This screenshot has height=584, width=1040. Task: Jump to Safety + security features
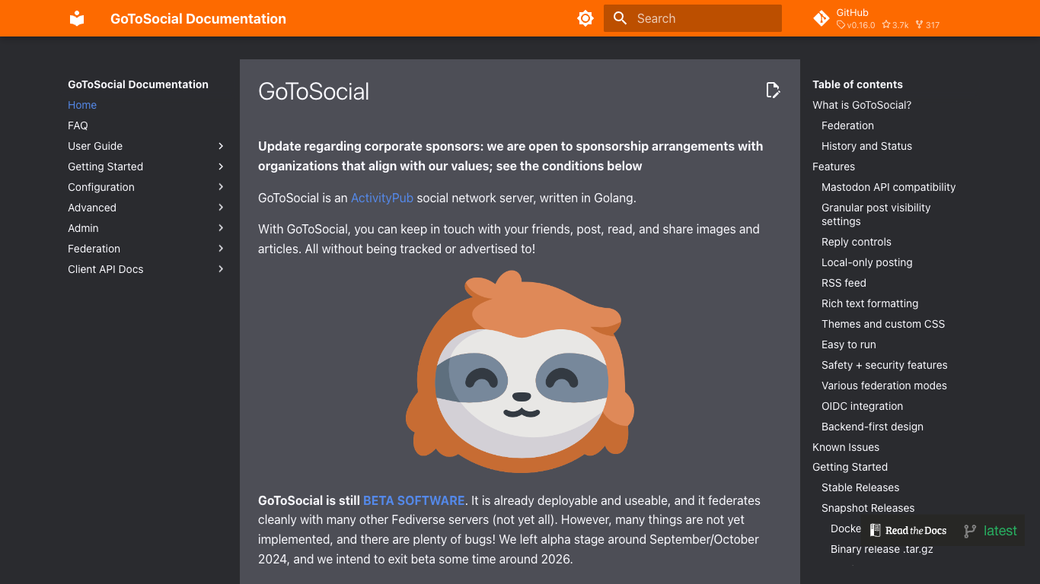pos(885,365)
